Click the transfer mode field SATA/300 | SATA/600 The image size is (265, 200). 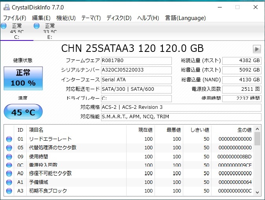click(x=136, y=89)
